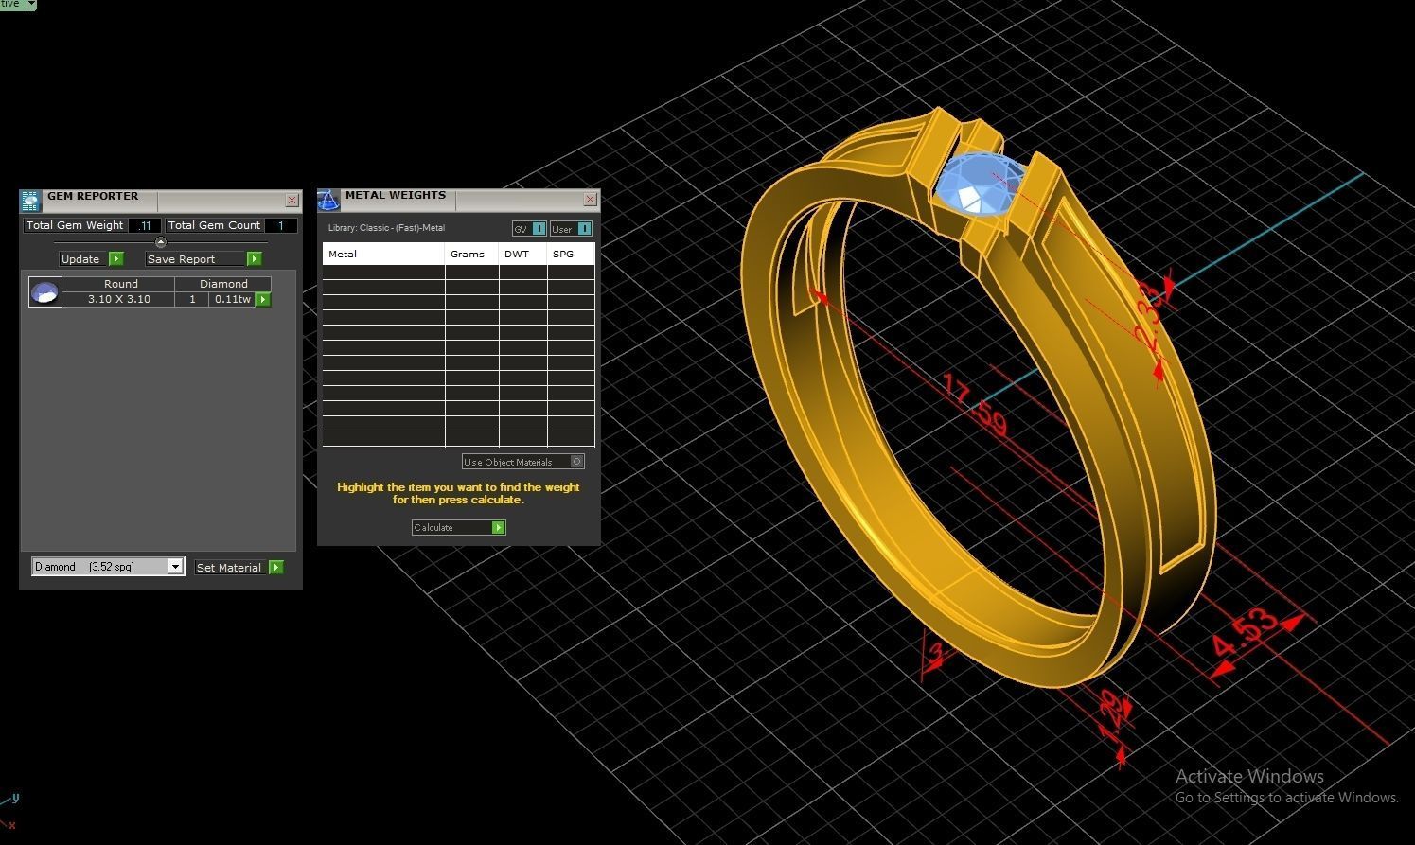Click the Total Gem Count value field
The width and height of the screenshot is (1415, 845).
281,225
